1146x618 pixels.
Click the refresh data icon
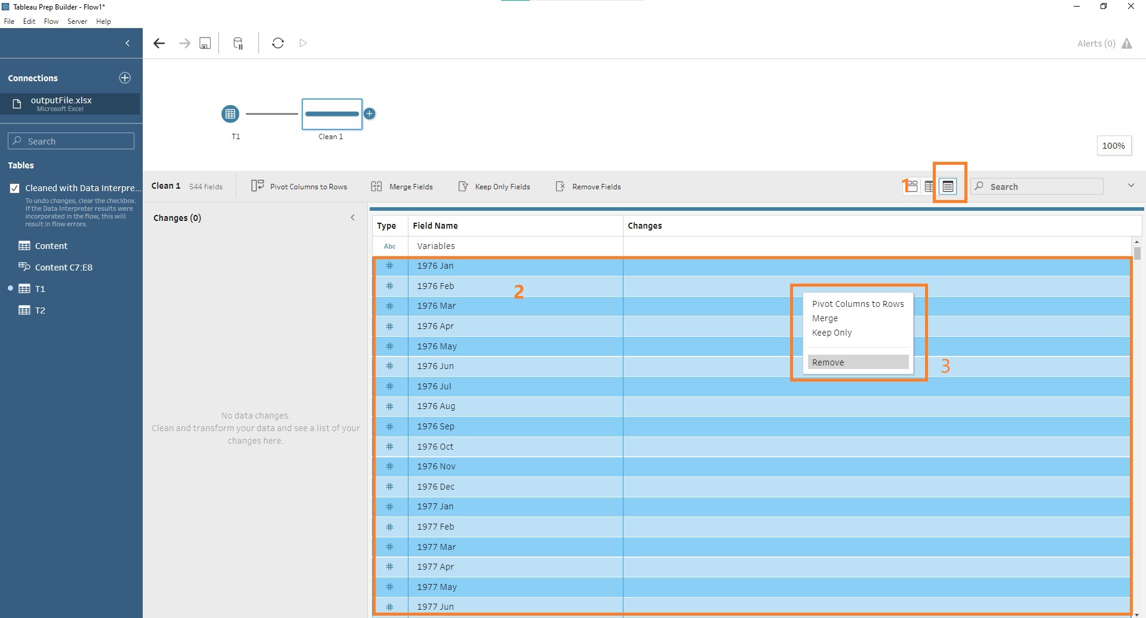[278, 43]
